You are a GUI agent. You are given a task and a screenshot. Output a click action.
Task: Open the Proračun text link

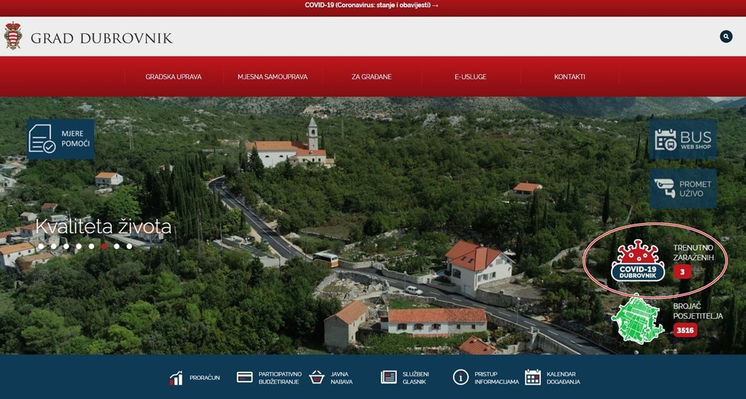pyautogui.click(x=205, y=378)
